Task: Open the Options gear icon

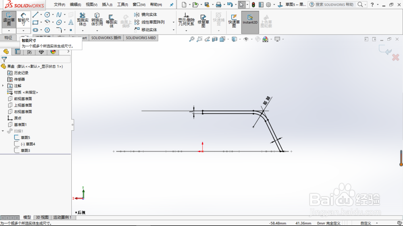Action: 268,4
